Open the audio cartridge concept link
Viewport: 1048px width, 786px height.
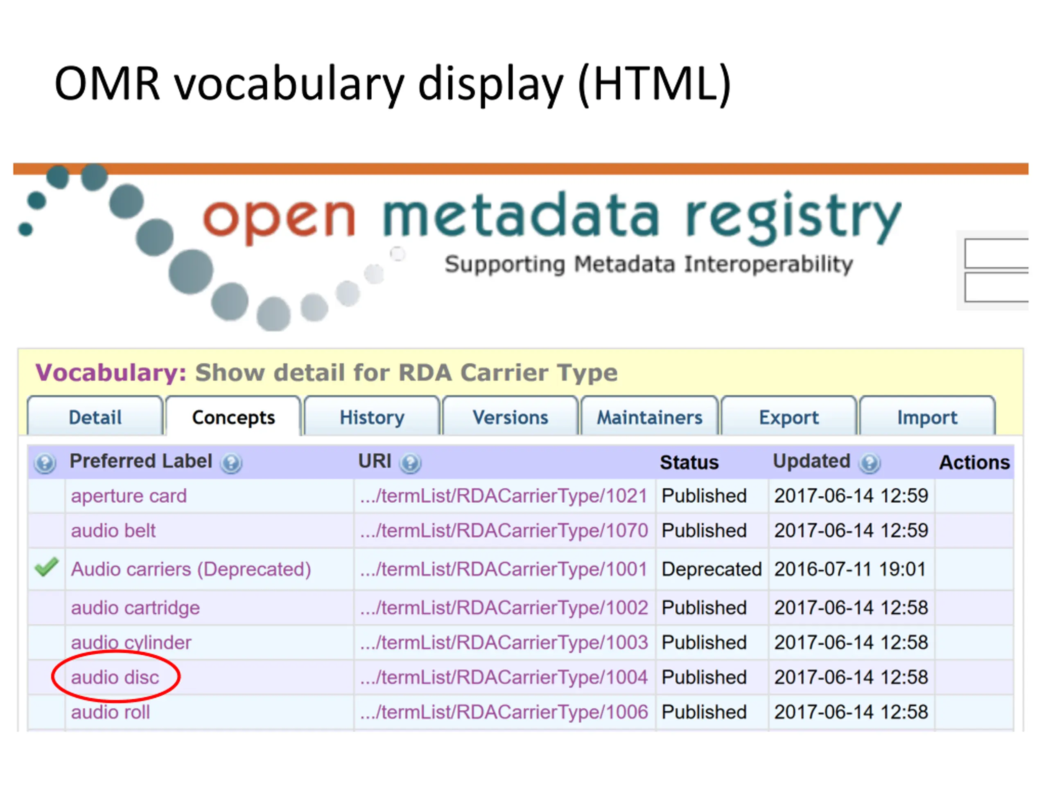(x=136, y=608)
